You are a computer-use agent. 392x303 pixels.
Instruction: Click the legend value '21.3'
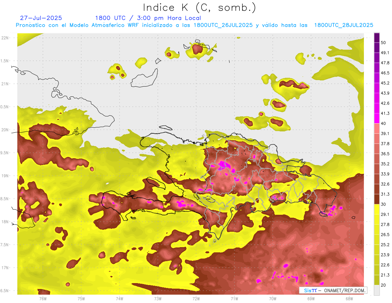(385, 275)
